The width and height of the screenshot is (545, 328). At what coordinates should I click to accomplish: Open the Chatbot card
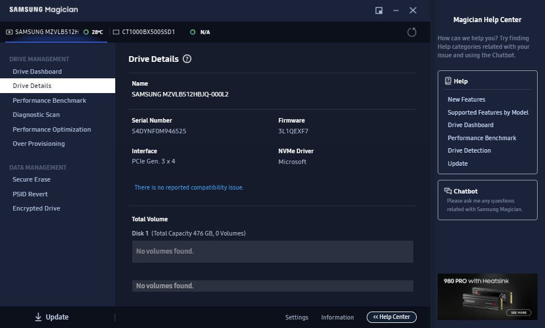487,200
